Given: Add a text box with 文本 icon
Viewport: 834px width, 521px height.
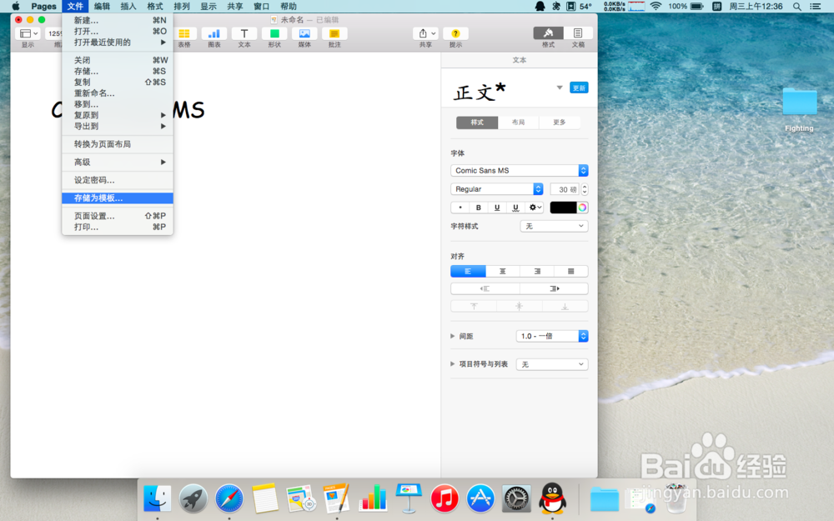Looking at the screenshot, I should (x=244, y=33).
